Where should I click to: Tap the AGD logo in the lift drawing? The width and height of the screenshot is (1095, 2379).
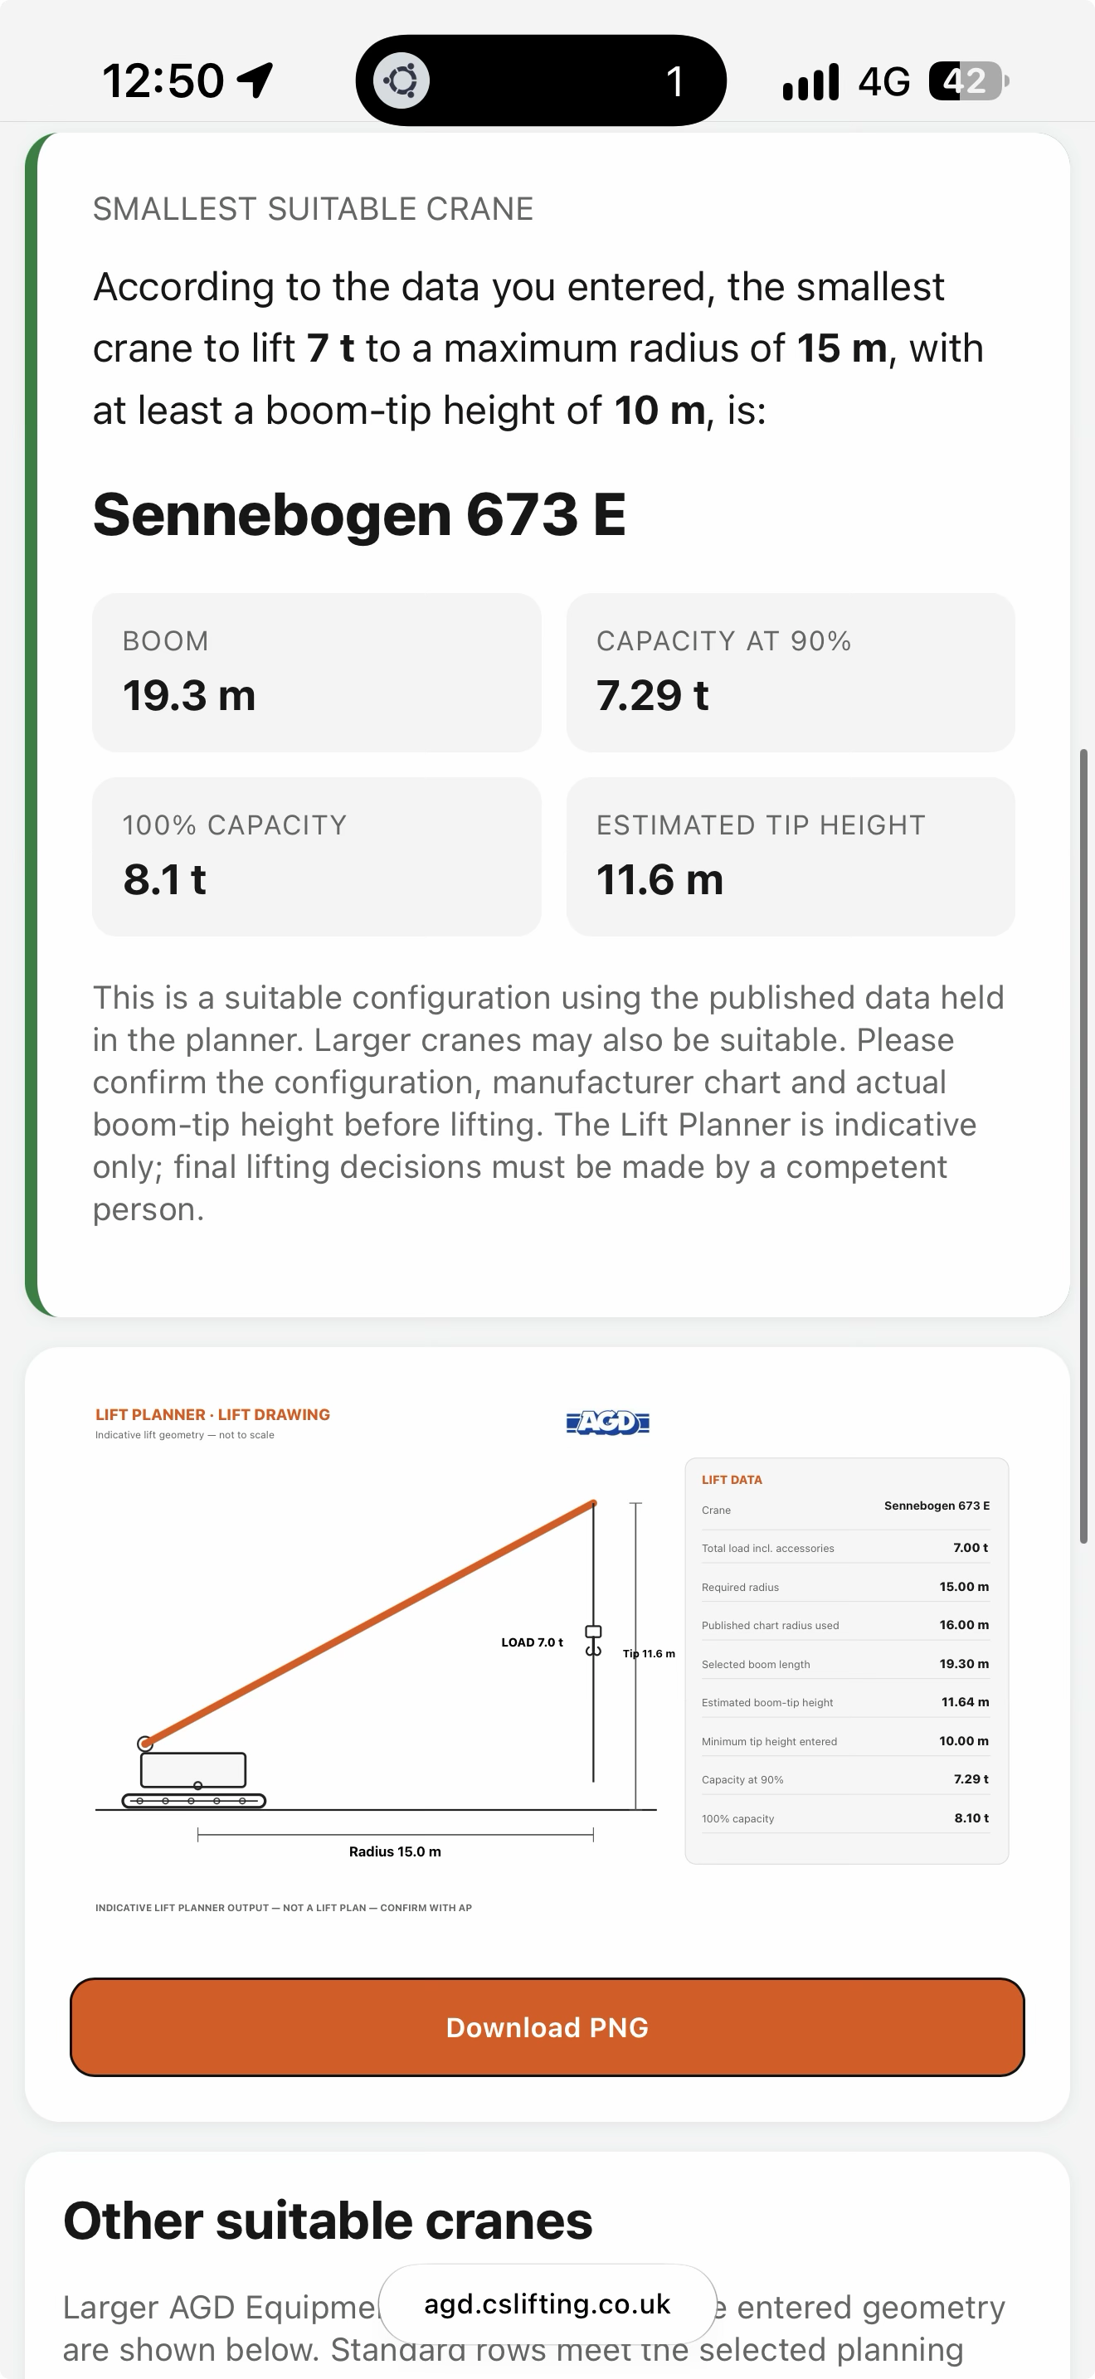tap(607, 1423)
